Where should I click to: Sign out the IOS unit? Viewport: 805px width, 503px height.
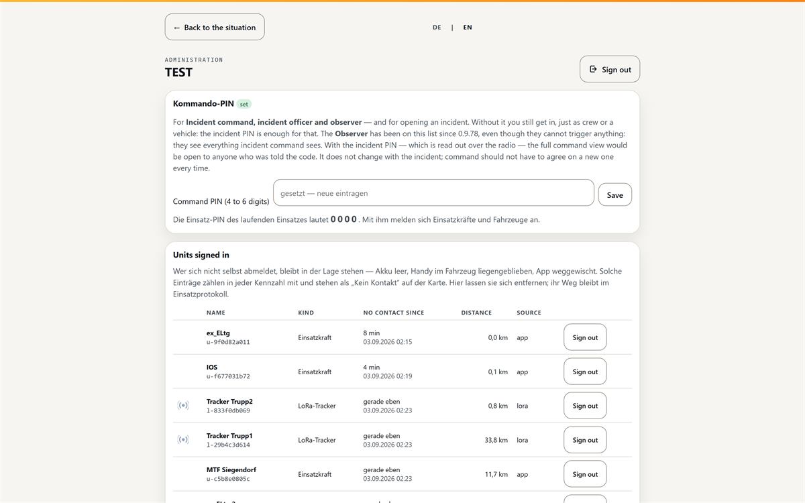(x=585, y=372)
